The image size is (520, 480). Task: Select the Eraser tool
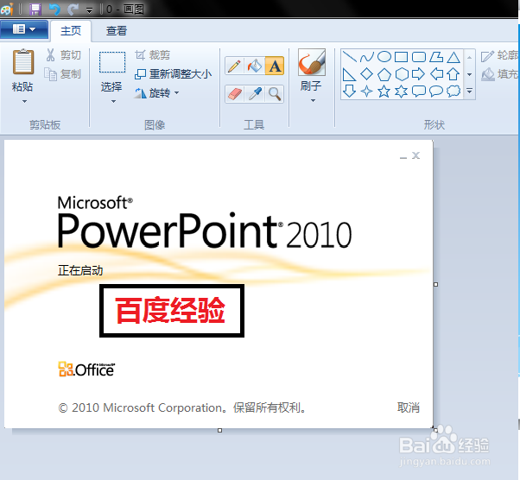point(234,94)
